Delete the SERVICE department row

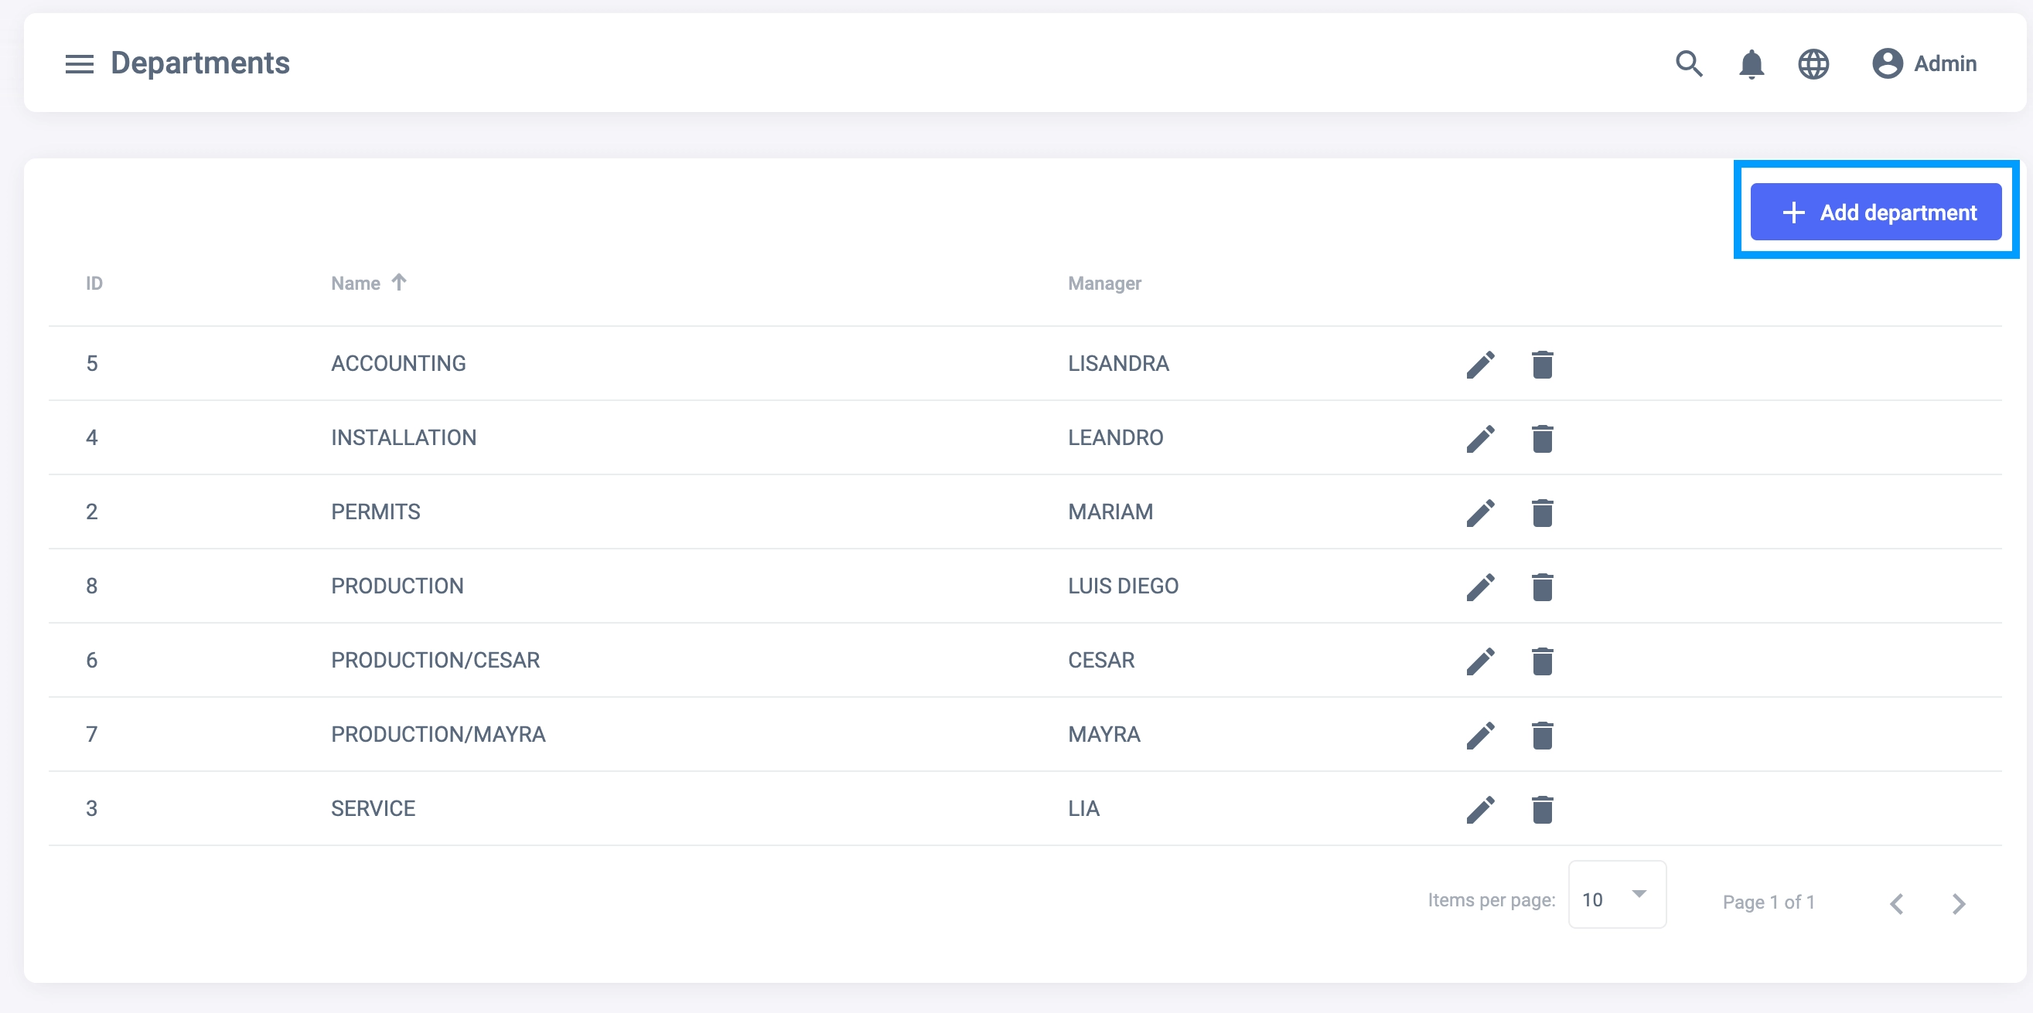[1542, 809]
